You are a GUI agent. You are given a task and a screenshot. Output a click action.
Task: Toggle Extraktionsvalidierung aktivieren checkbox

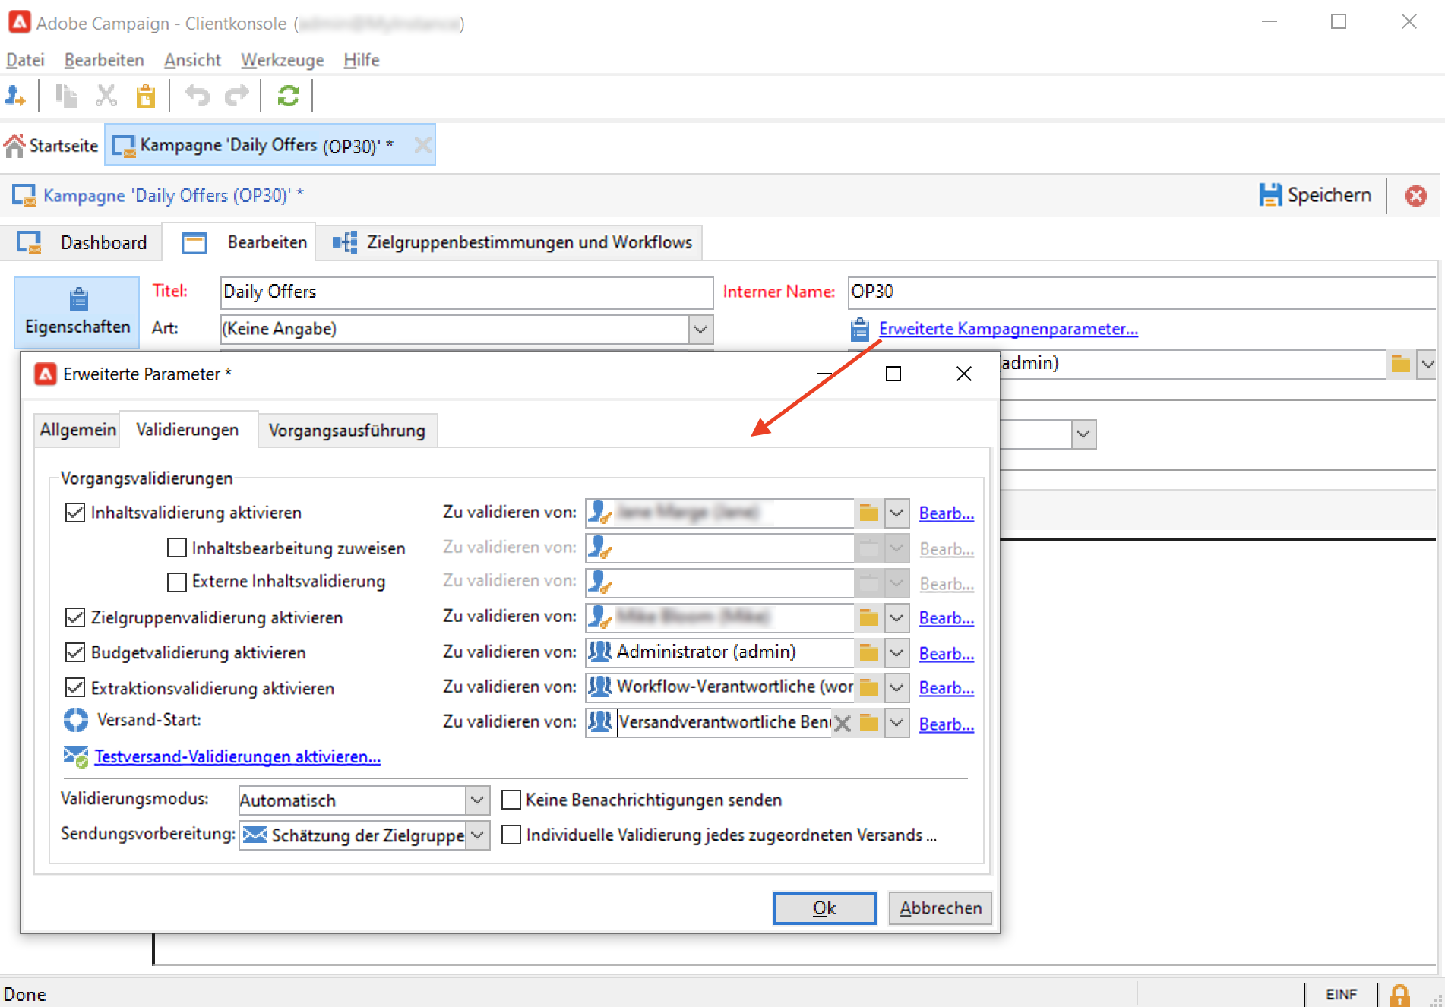(74, 688)
